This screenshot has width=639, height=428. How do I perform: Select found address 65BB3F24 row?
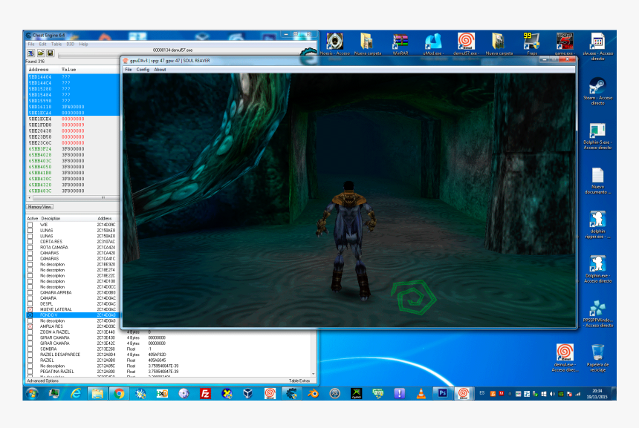[x=74, y=149]
